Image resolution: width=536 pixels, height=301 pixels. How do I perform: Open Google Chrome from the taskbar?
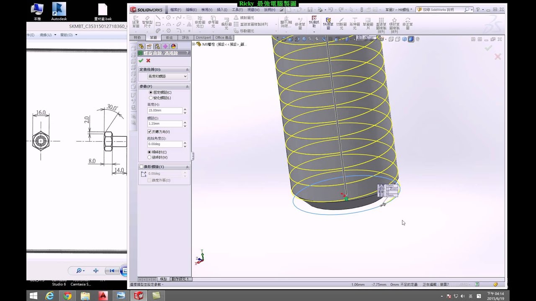click(x=67, y=296)
